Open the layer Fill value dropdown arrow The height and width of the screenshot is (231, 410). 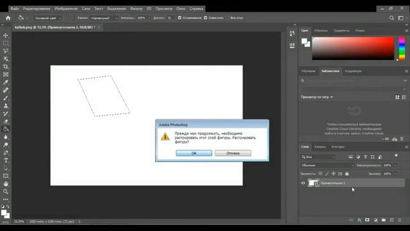click(395, 174)
